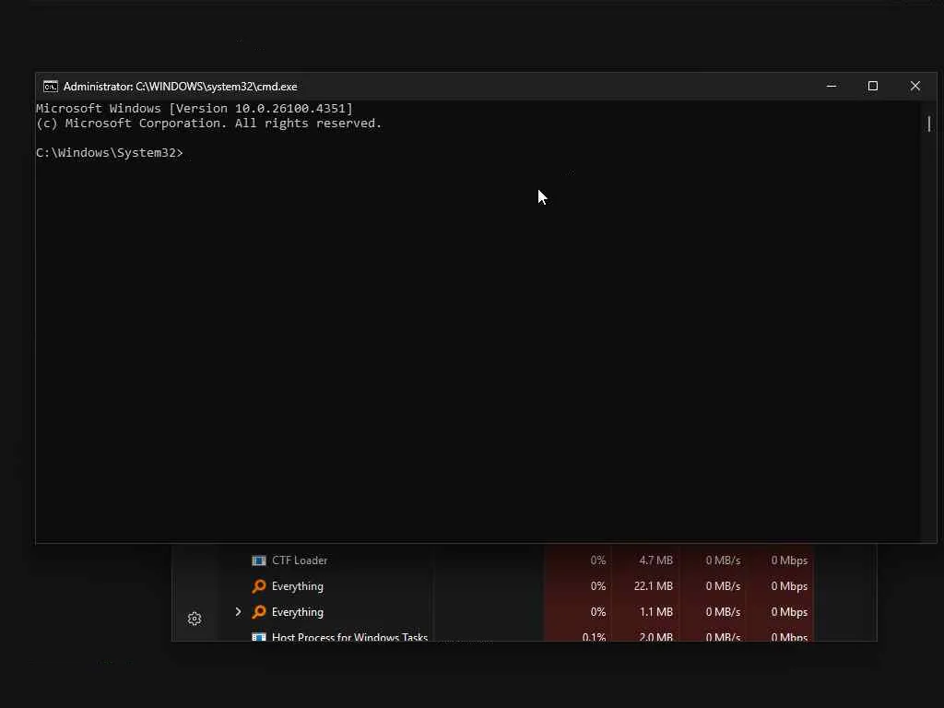Click the cmd.exe title bar icon
The height and width of the screenshot is (708, 944).
click(51, 86)
